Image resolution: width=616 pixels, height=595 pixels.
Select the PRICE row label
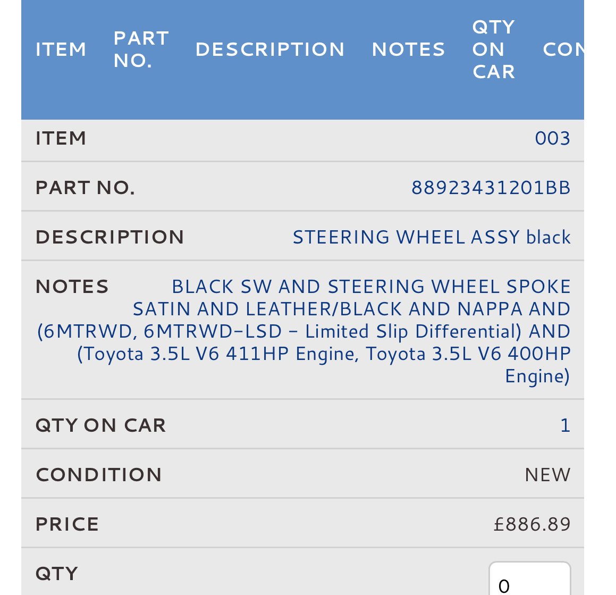point(67,524)
